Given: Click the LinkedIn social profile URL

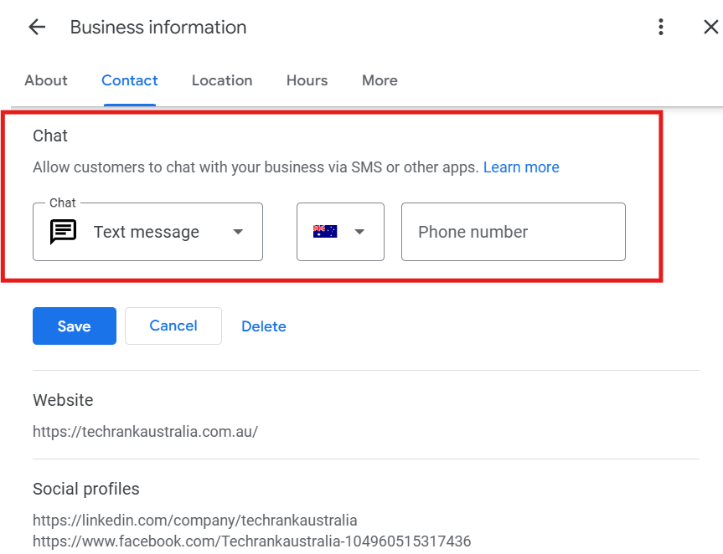Looking at the screenshot, I should (x=194, y=521).
